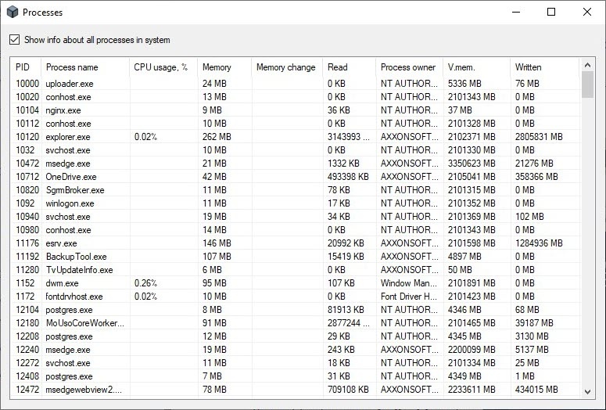Maximize the Processes window
The width and height of the screenshot is (606, 410).
click(x=551, y=12)
